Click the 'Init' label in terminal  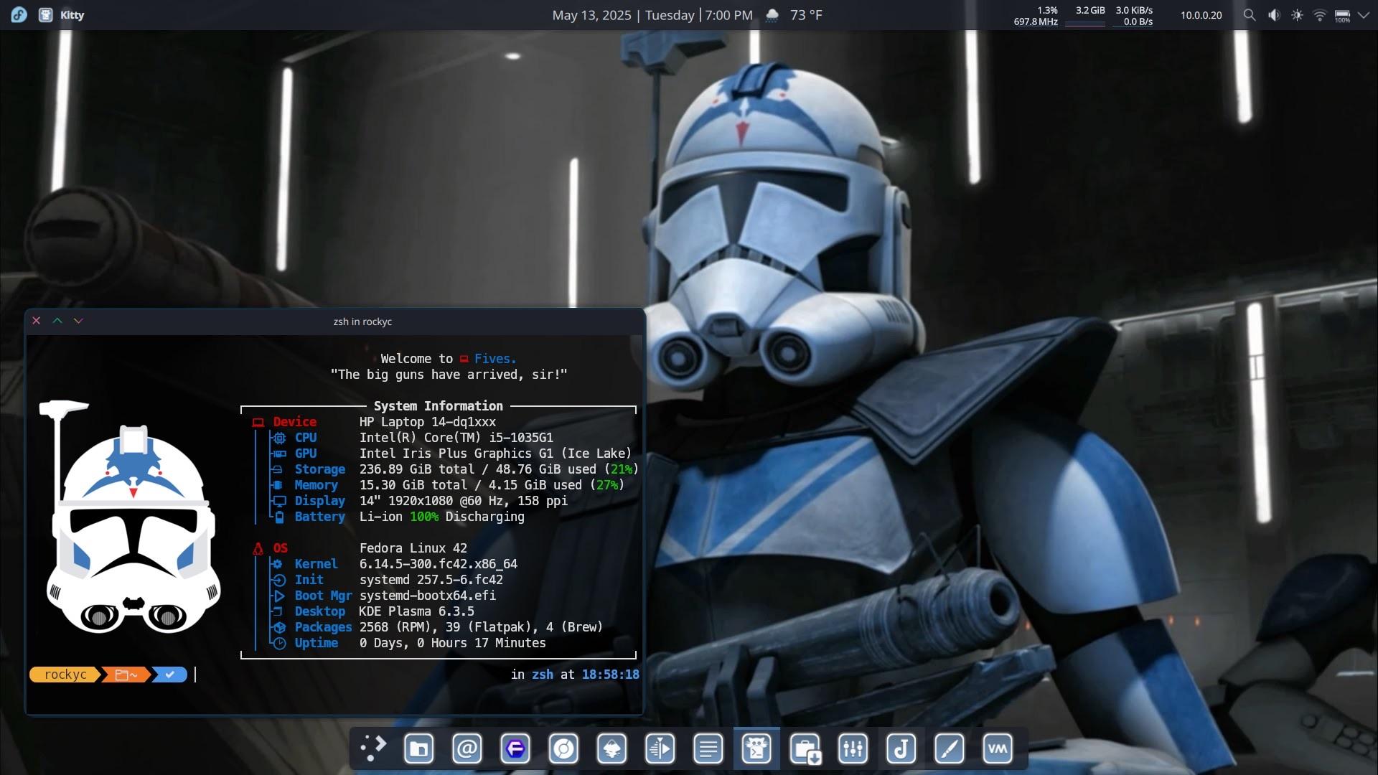309,580
